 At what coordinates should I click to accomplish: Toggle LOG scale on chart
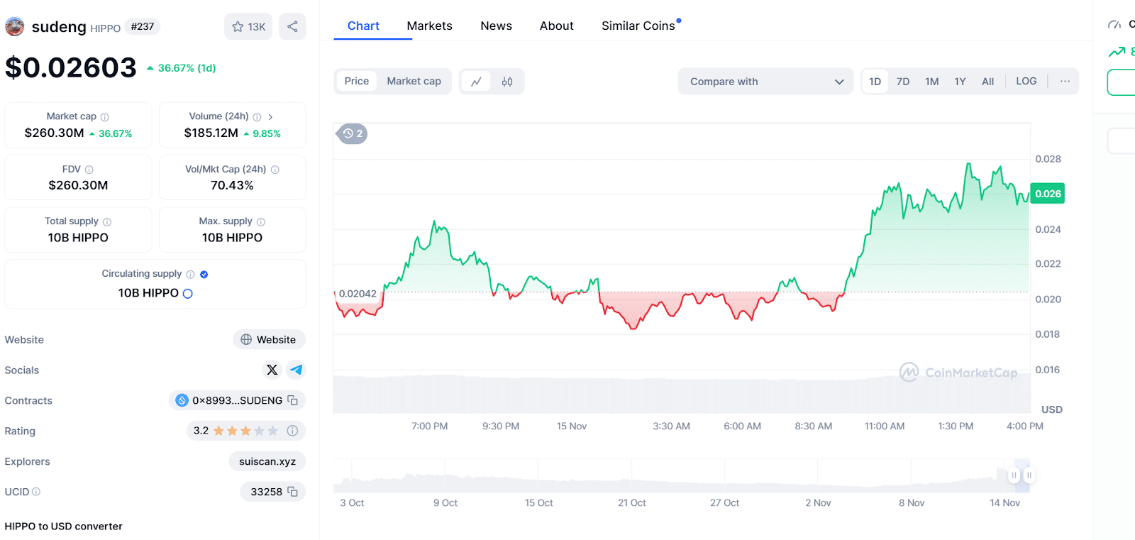[1026, 82]
